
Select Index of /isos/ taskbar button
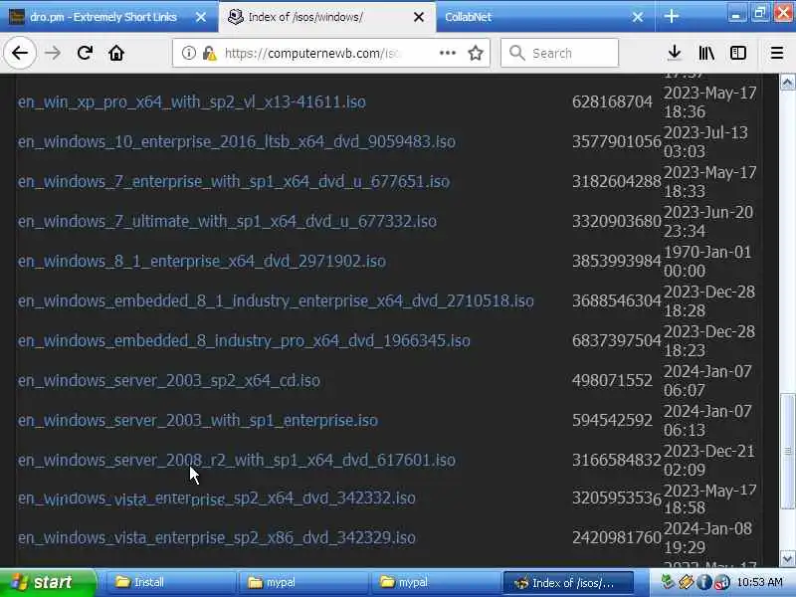(568, 583)
